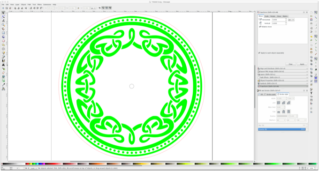This screenshot has width=319, height=171.
Task: Select the Selector arrow tool
Action: tap(3, 13)
